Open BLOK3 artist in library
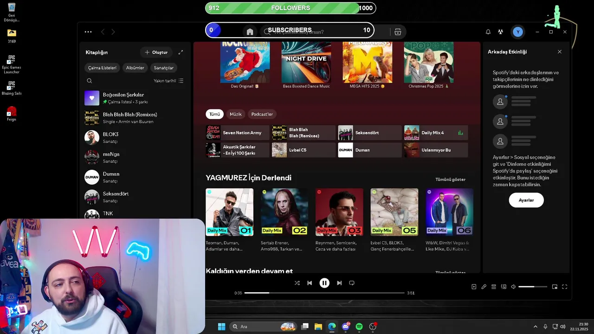Image resolution: width=594 pixels, height=334 pixels. pos(135,138)
